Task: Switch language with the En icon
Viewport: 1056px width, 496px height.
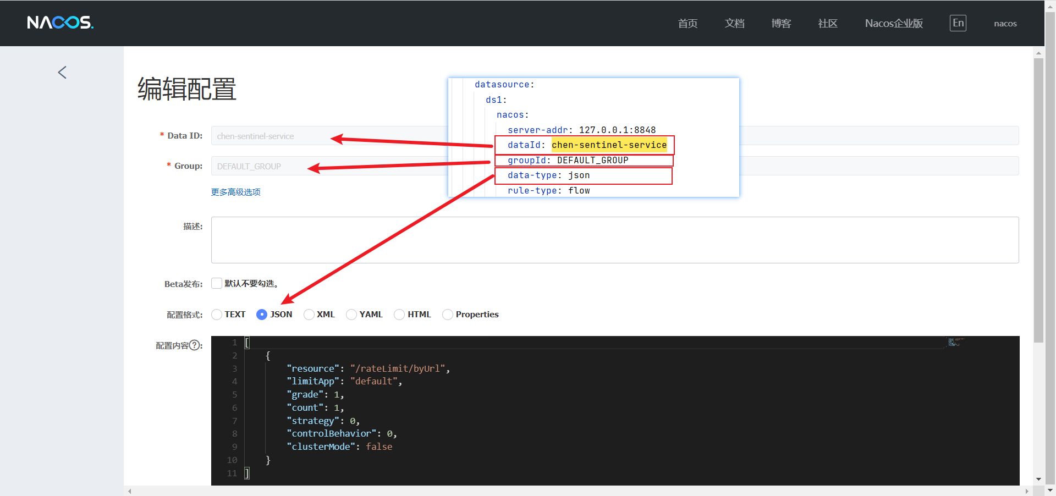Action: pos(958,23)
